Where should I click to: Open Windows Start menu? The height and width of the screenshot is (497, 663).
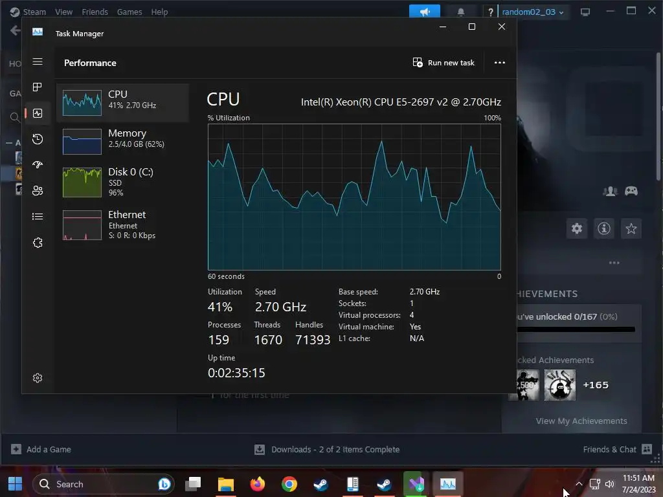click(x=16, y=484)
